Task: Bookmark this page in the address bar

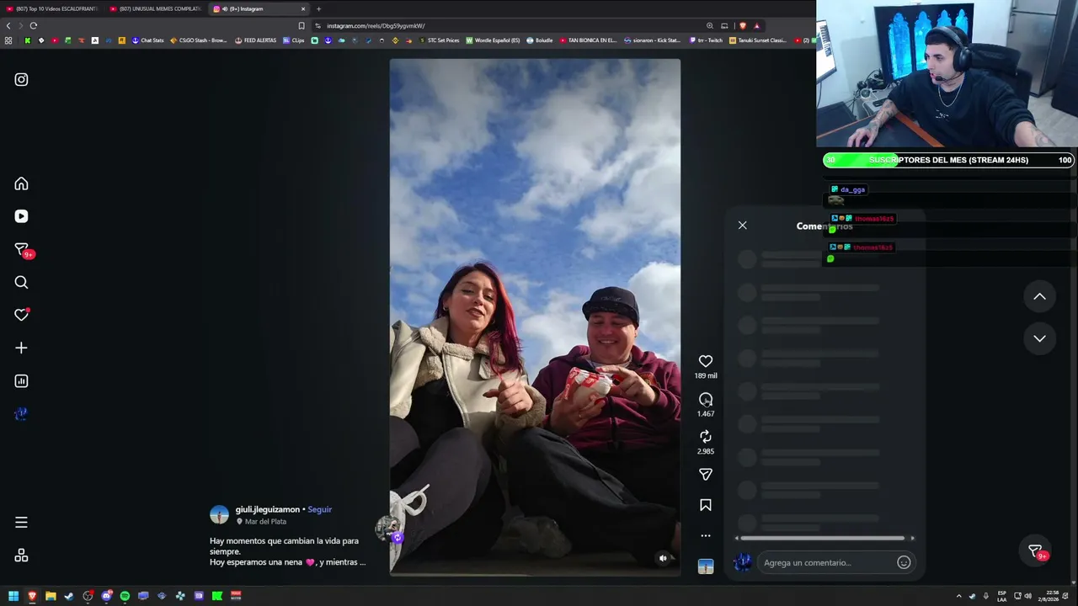Action: coord(302,25)
